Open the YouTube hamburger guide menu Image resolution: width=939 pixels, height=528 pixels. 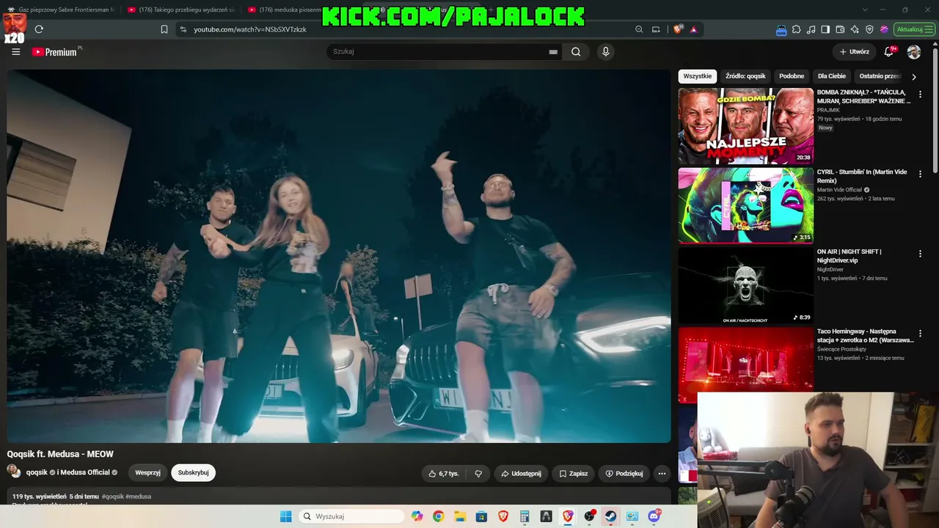16,52
